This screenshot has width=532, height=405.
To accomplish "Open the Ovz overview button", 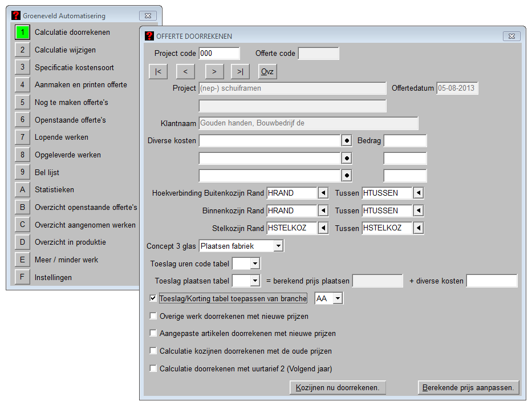I will (267, 72).
